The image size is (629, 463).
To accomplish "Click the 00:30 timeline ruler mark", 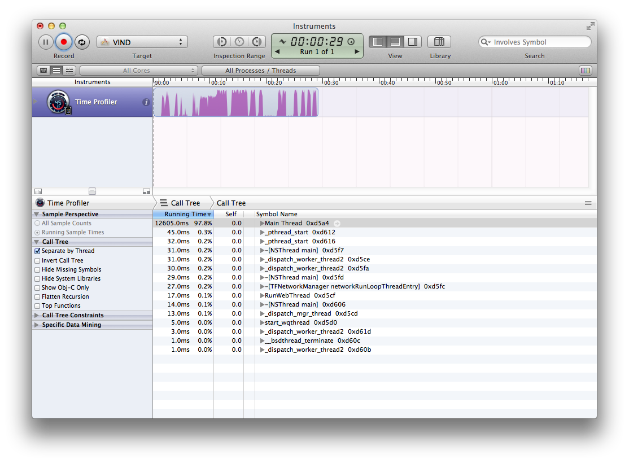I will [331, 82].
